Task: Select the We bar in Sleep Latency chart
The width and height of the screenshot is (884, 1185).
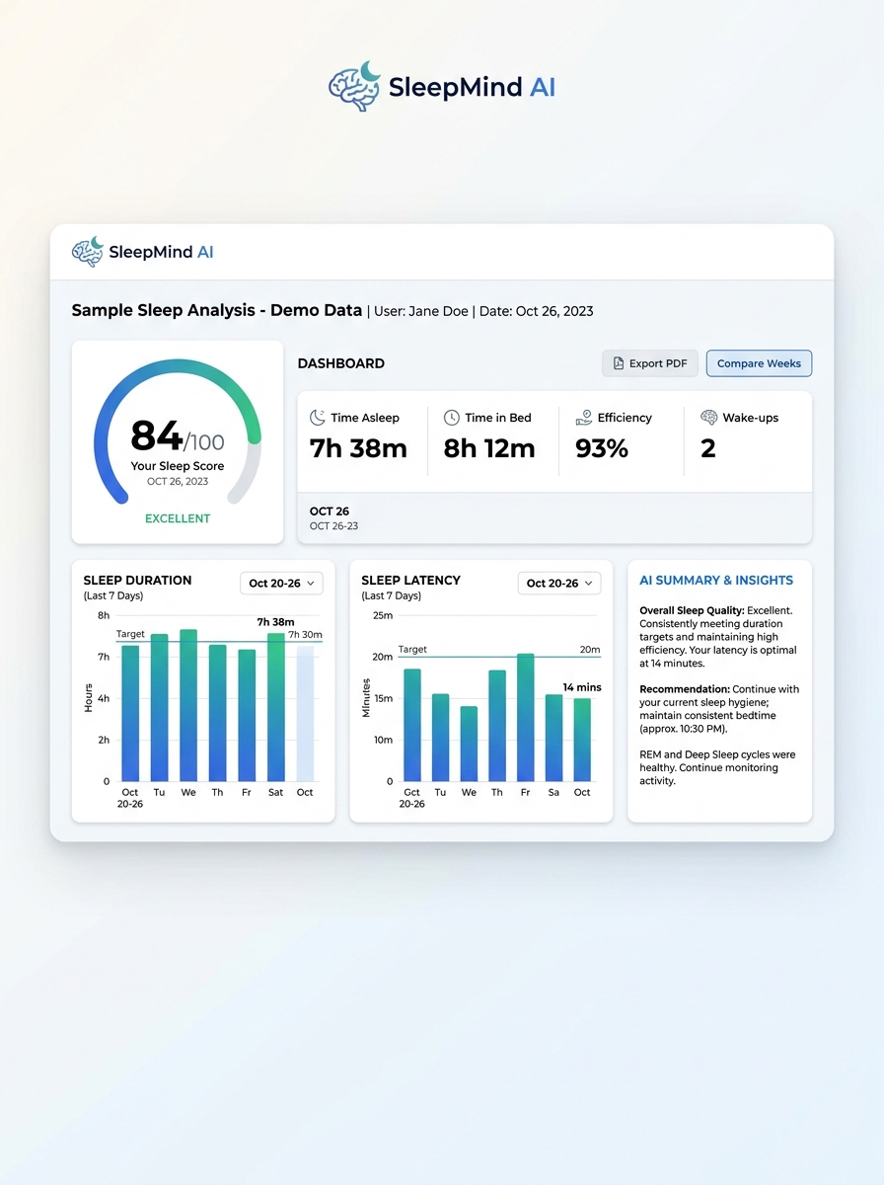Action: coord(469,744)
